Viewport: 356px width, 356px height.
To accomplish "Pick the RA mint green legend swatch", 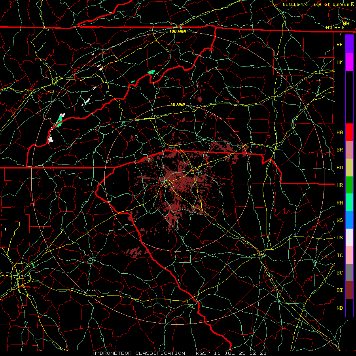I will [x=349, y=203].
